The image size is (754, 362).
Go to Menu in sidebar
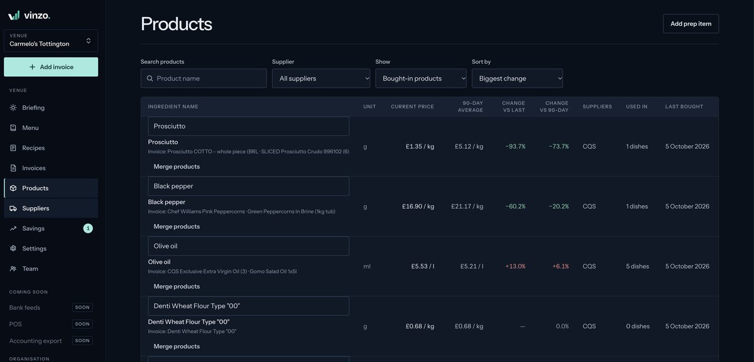(x=51, y=128)
